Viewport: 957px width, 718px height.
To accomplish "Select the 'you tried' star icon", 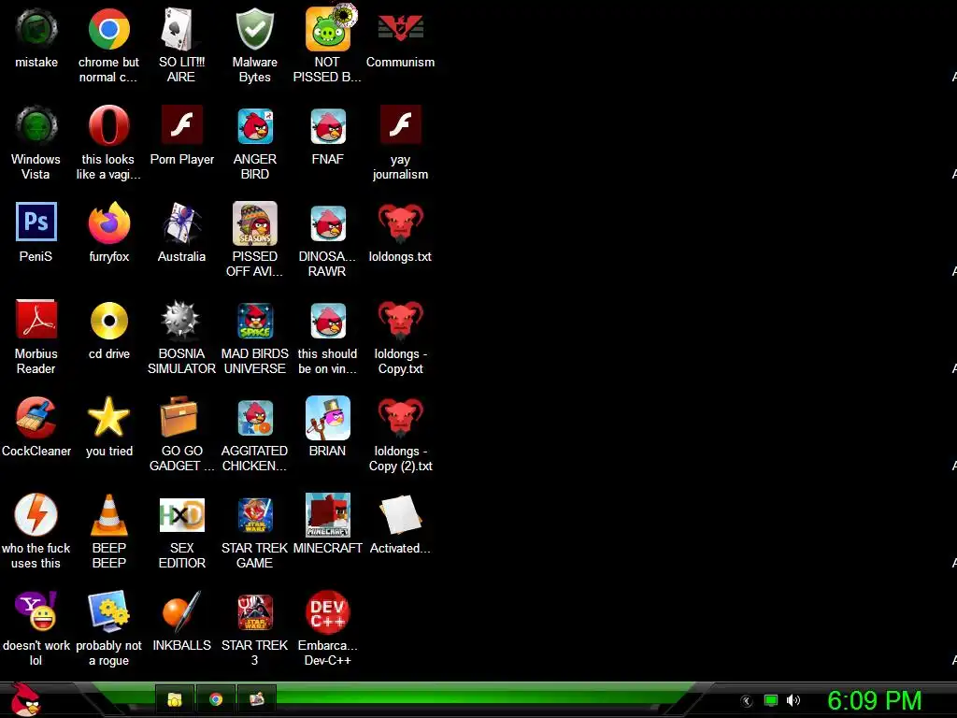I will coord(108,418).
